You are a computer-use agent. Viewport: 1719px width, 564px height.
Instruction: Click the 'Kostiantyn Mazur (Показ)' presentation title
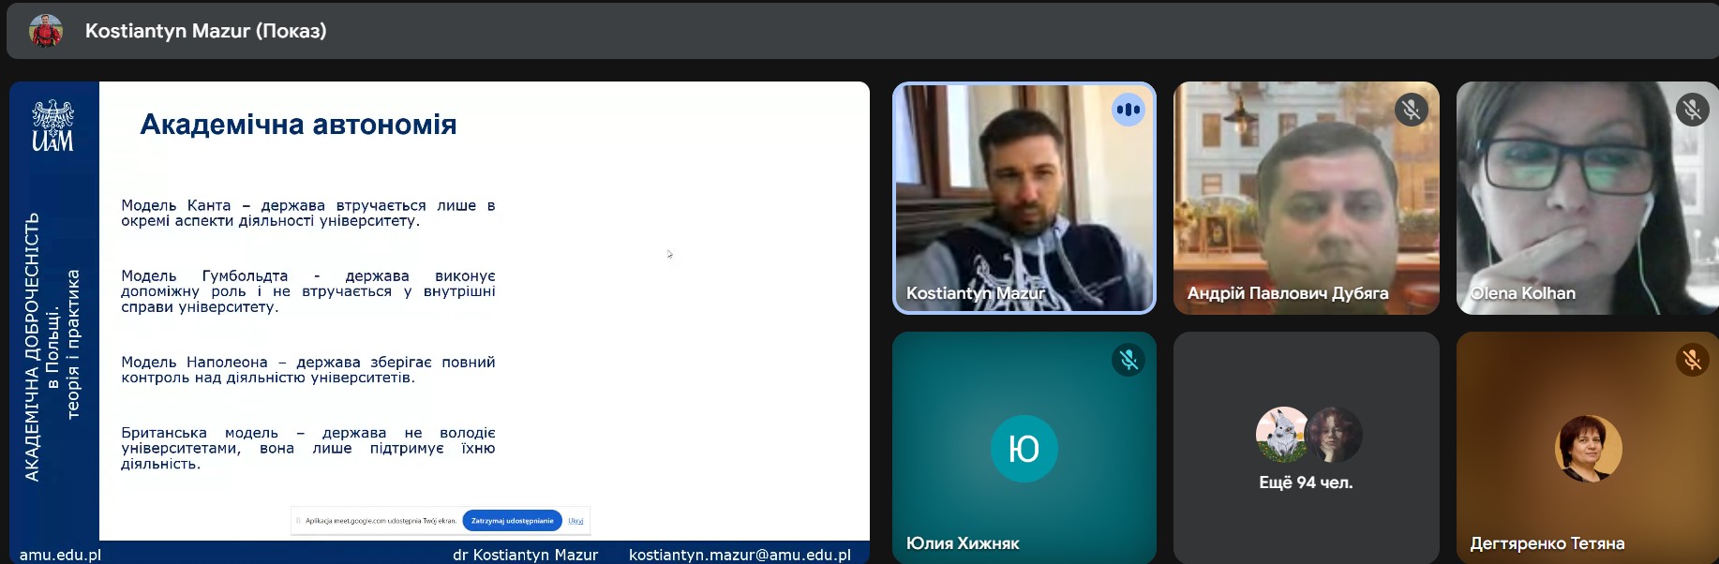[x=206, y=31]
